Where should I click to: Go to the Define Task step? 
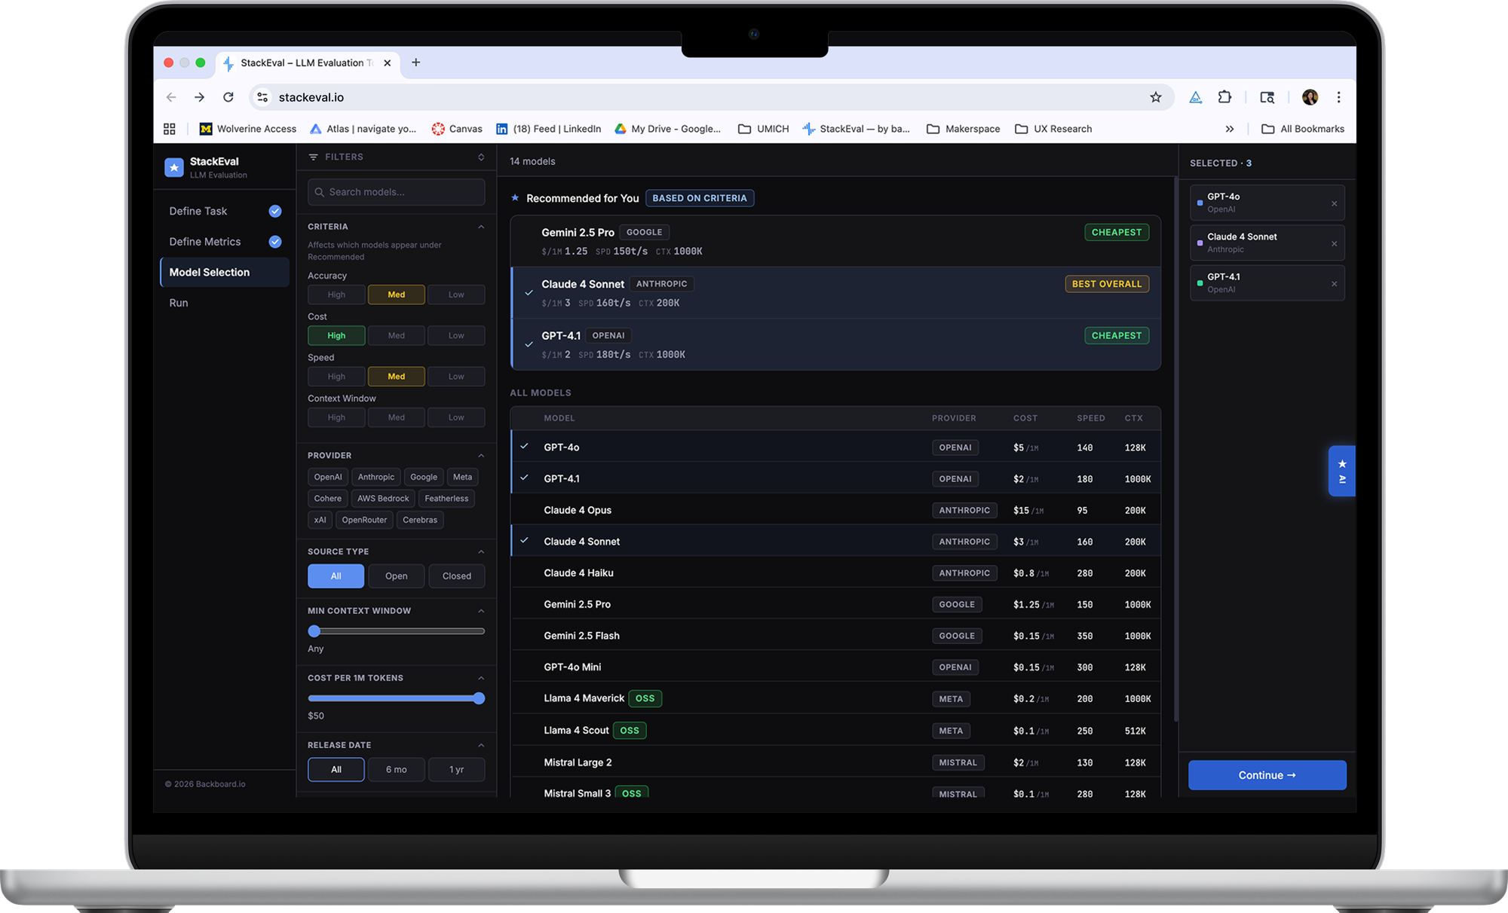click(225, 211)
